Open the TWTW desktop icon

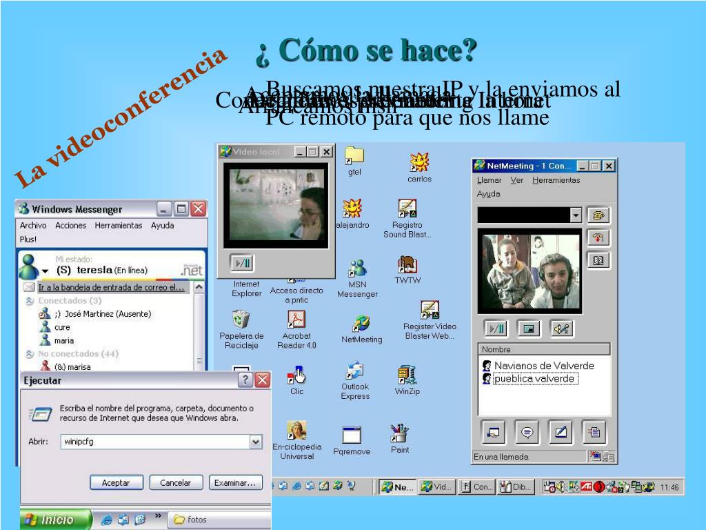click(x=407, y=270)
